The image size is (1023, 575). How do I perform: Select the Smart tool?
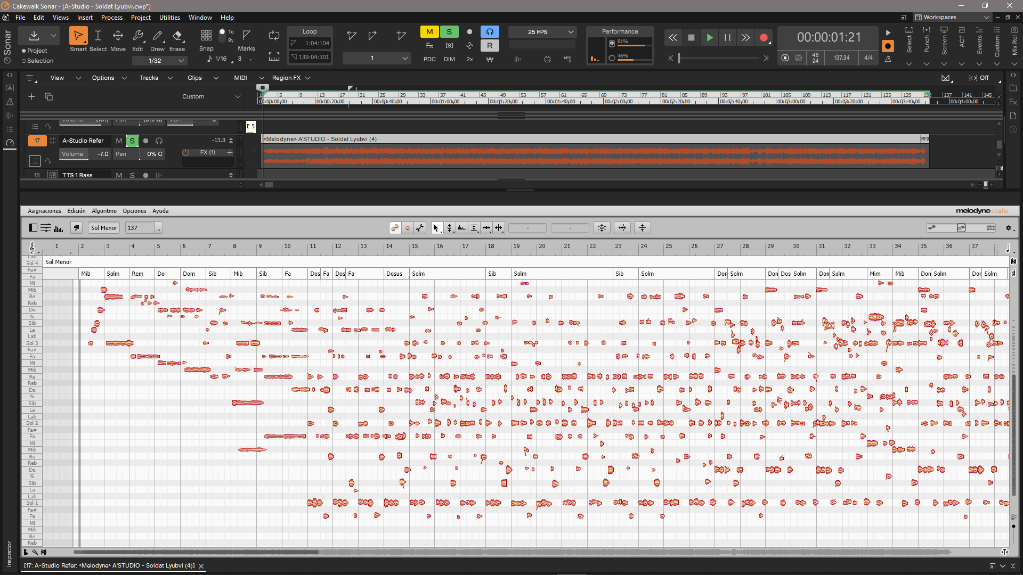78,36
